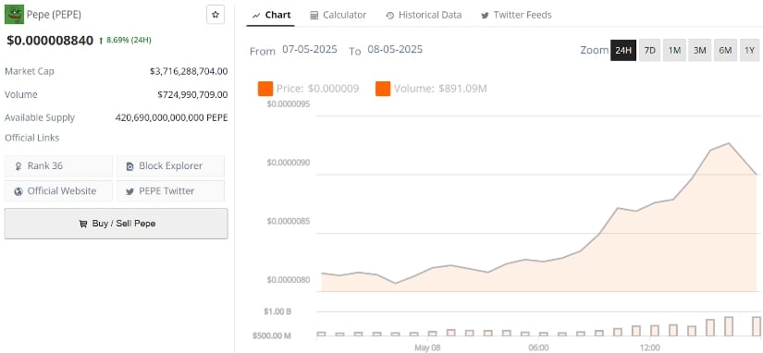The image size is (763, 353).
Task: Set zoom to 7D
Action: pyautogui.click(x=649, y=50)
